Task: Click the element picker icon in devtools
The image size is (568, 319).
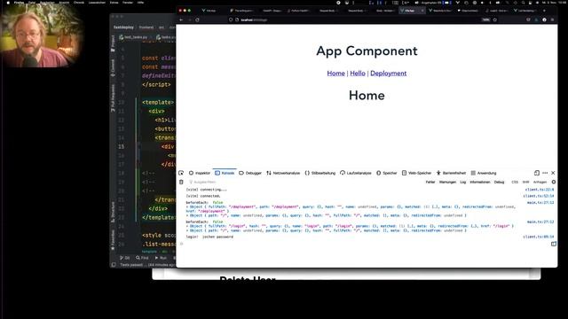Action: (x=181, y=173)
